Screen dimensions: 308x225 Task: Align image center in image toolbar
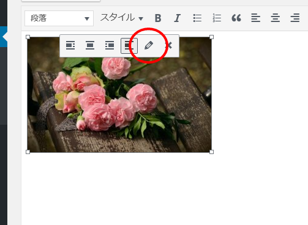click(90, 45)
